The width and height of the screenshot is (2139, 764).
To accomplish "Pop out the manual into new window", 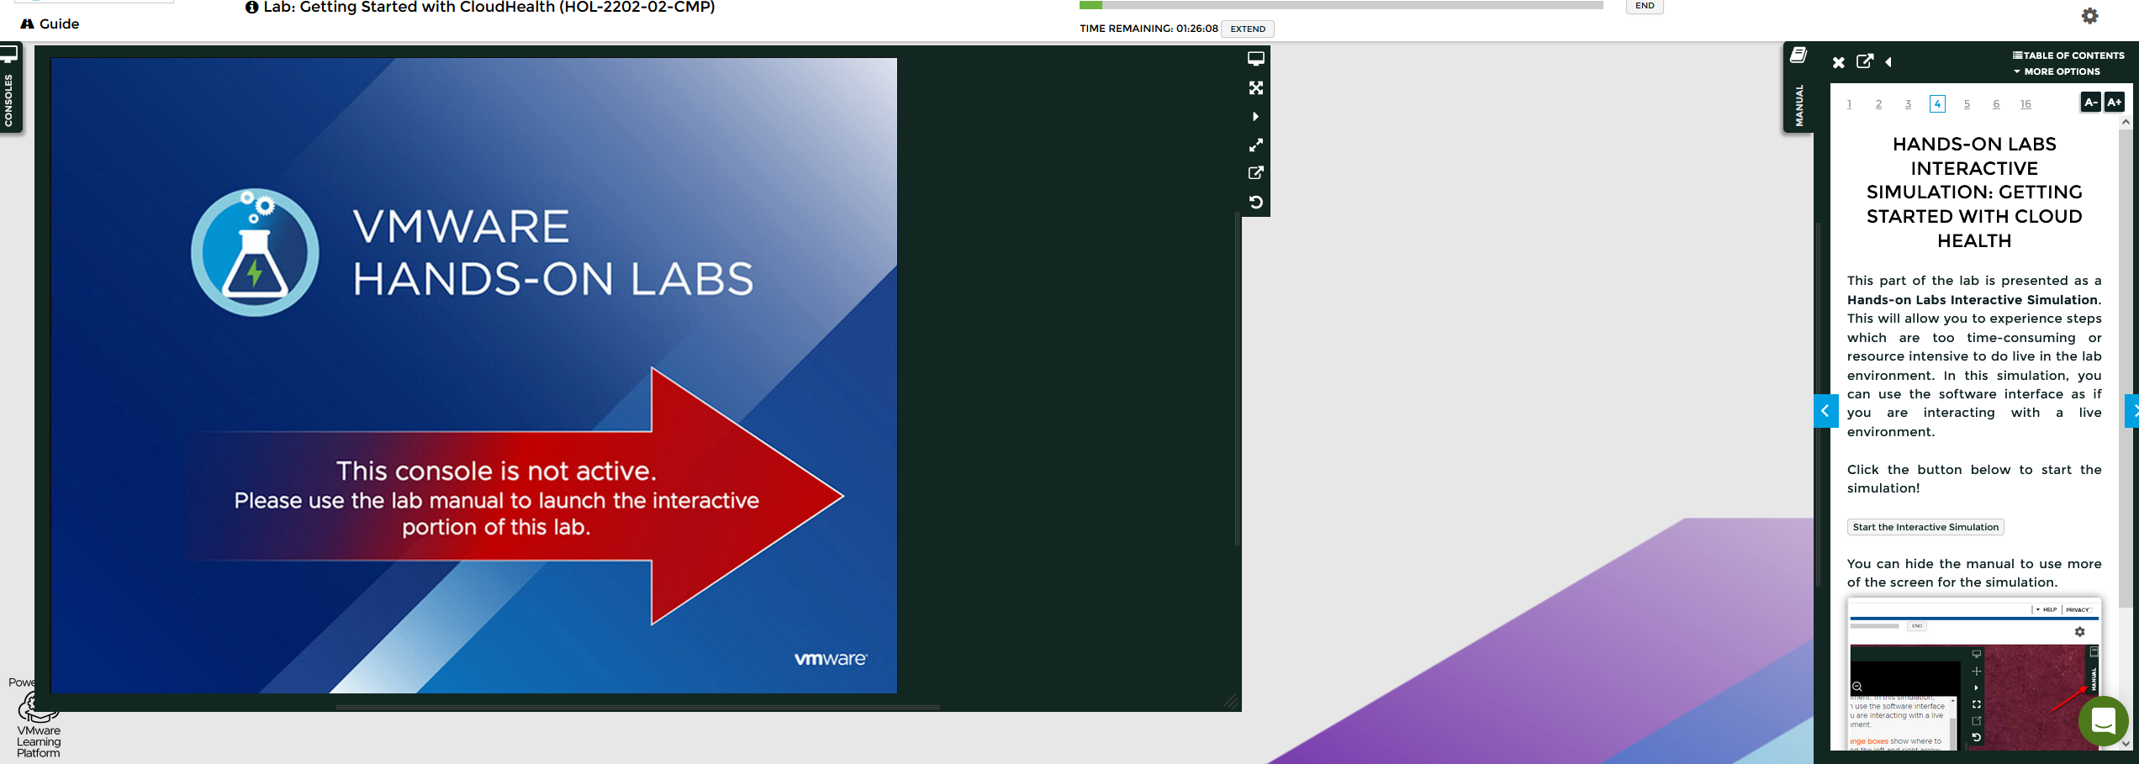I will [x=1865, y=61].
